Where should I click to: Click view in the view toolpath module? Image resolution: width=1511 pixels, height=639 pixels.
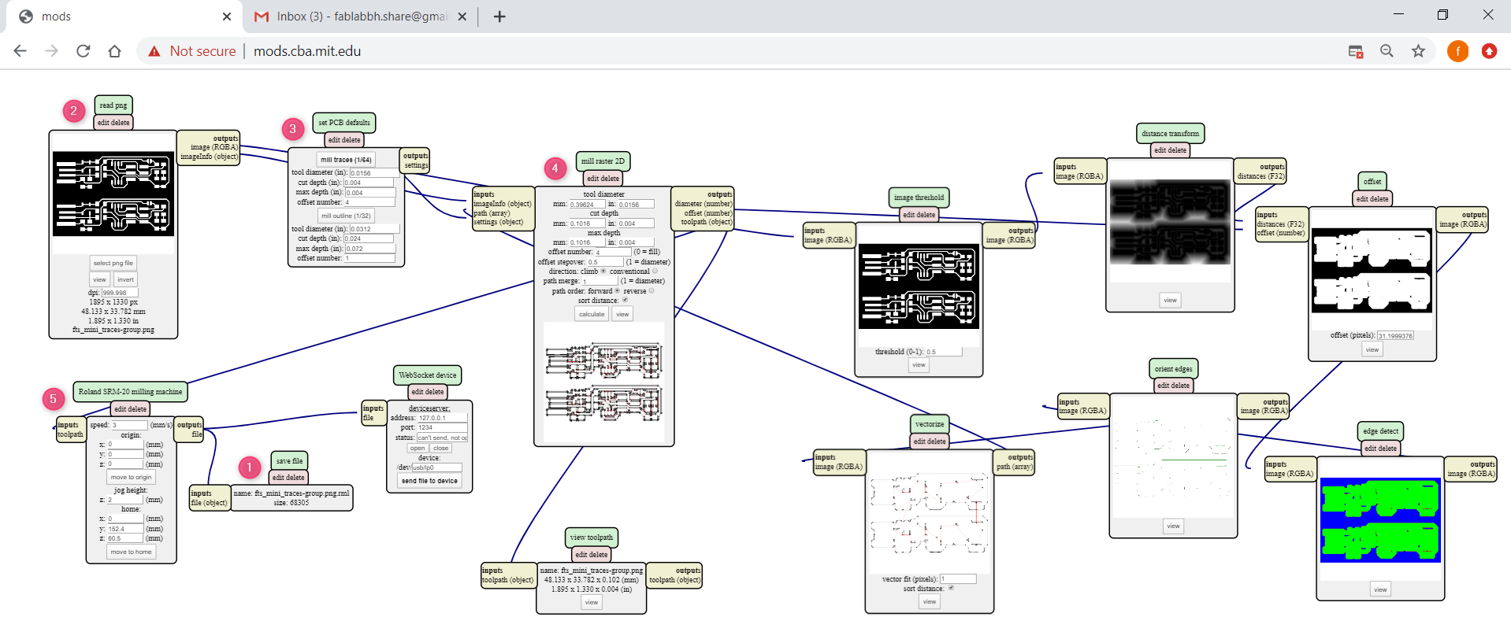point(592,603)
